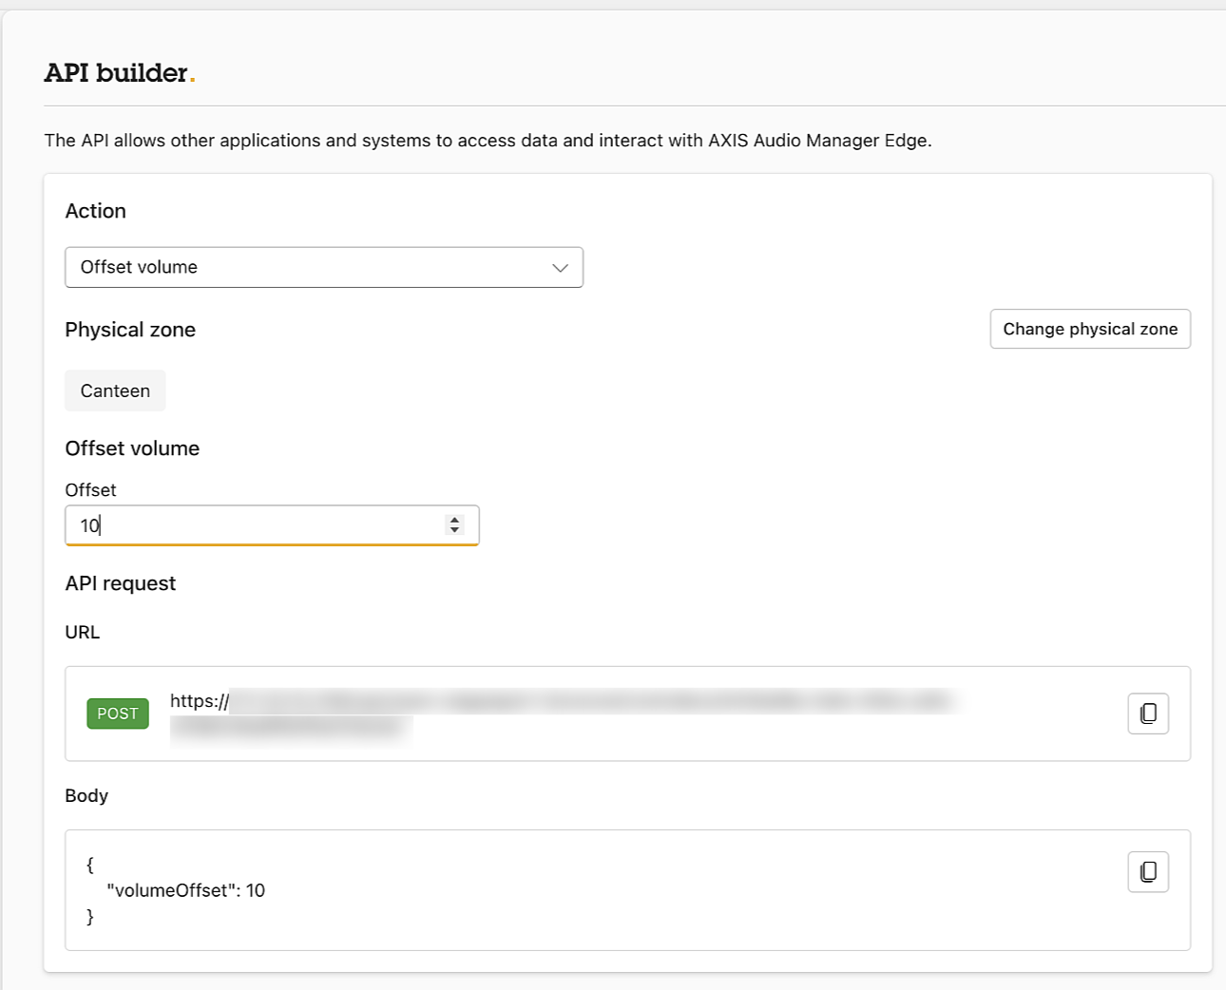Click the Physical zone section heading
This screenshot has height=990, width=1226.
click(130, 330)
